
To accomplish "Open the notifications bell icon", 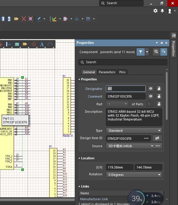I will [162, 11].
